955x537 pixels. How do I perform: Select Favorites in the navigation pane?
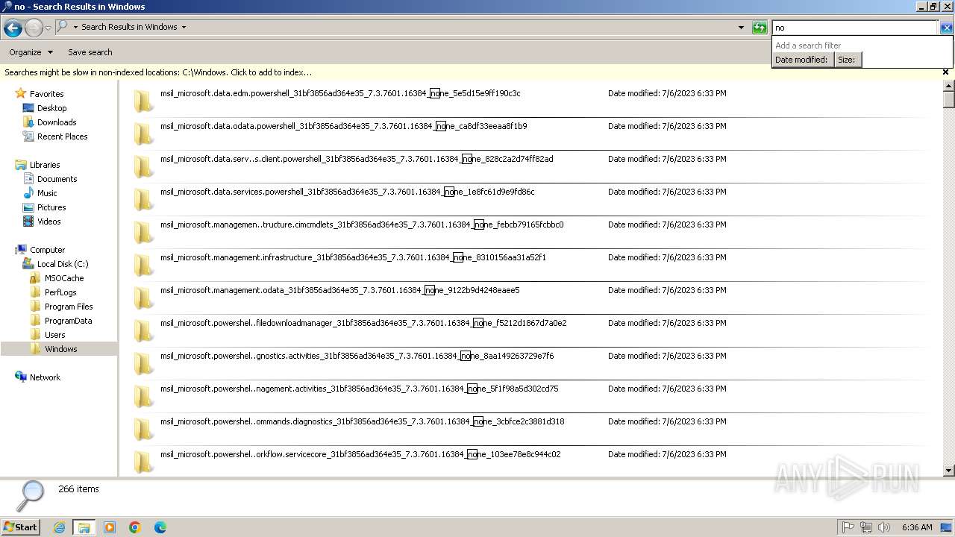pos(46,94)
